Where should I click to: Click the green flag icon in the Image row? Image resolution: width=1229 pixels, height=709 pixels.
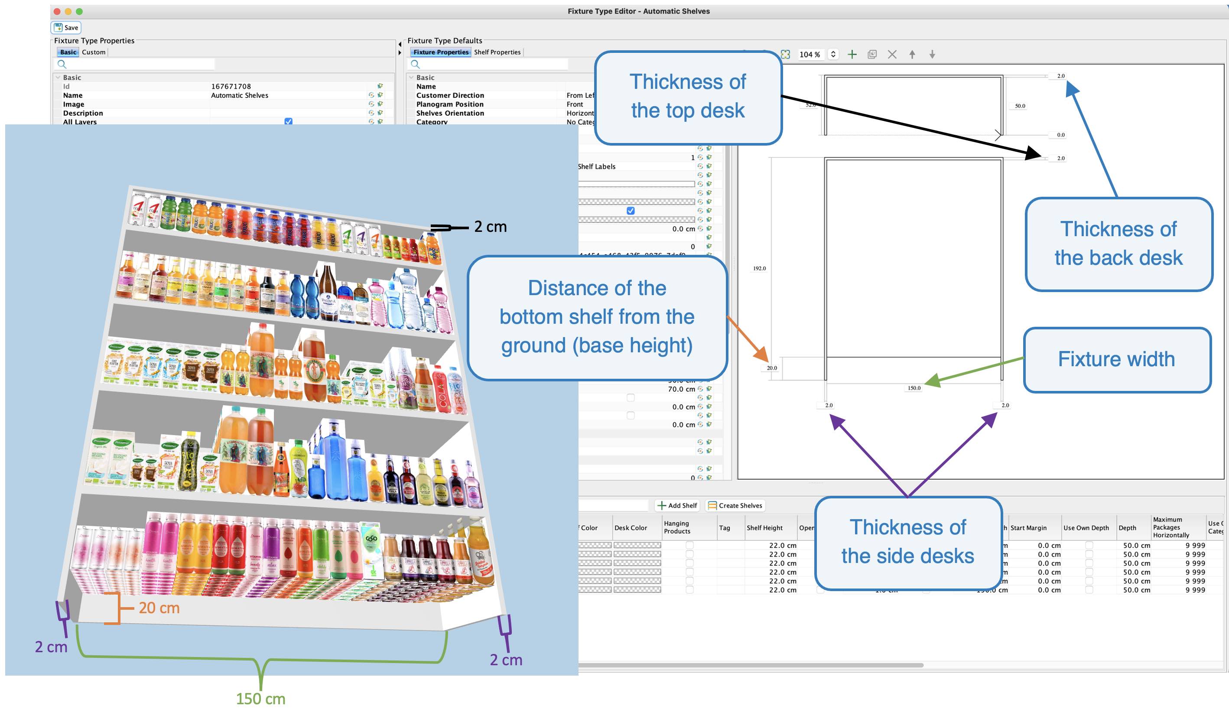380,104
